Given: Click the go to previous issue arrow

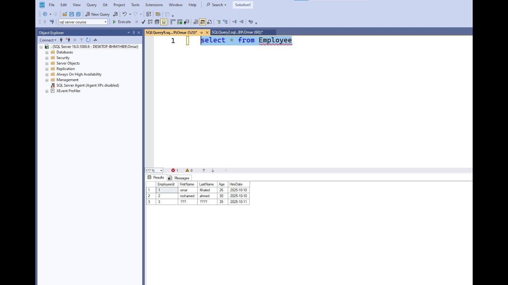Looking at the screenshot, I should pos(204,171).
